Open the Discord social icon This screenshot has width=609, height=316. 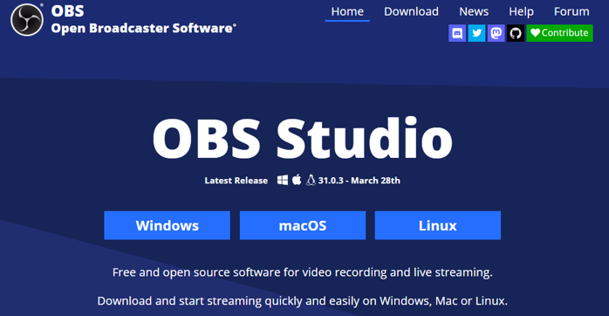pos(457,33)
